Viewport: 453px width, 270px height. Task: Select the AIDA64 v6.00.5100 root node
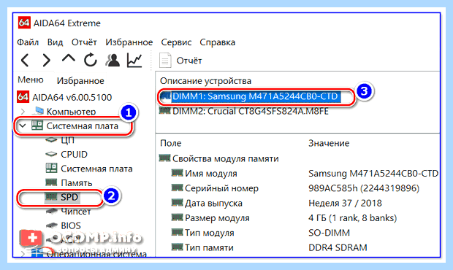[x=72, y=97]
